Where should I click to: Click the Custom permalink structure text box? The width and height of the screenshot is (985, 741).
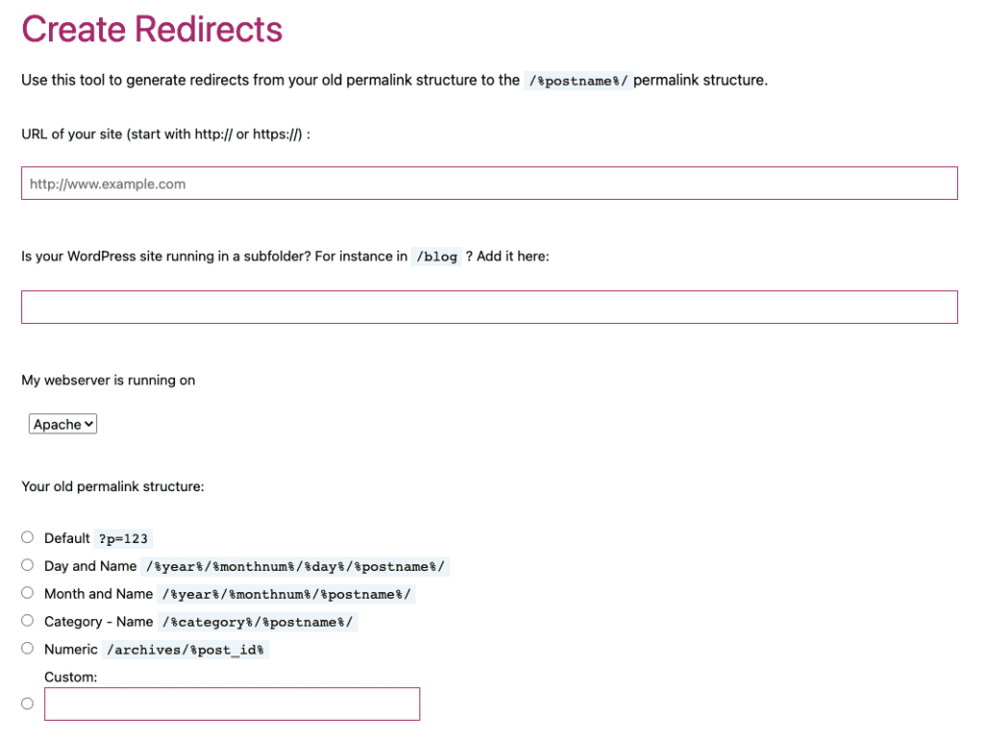coord(232,704)
